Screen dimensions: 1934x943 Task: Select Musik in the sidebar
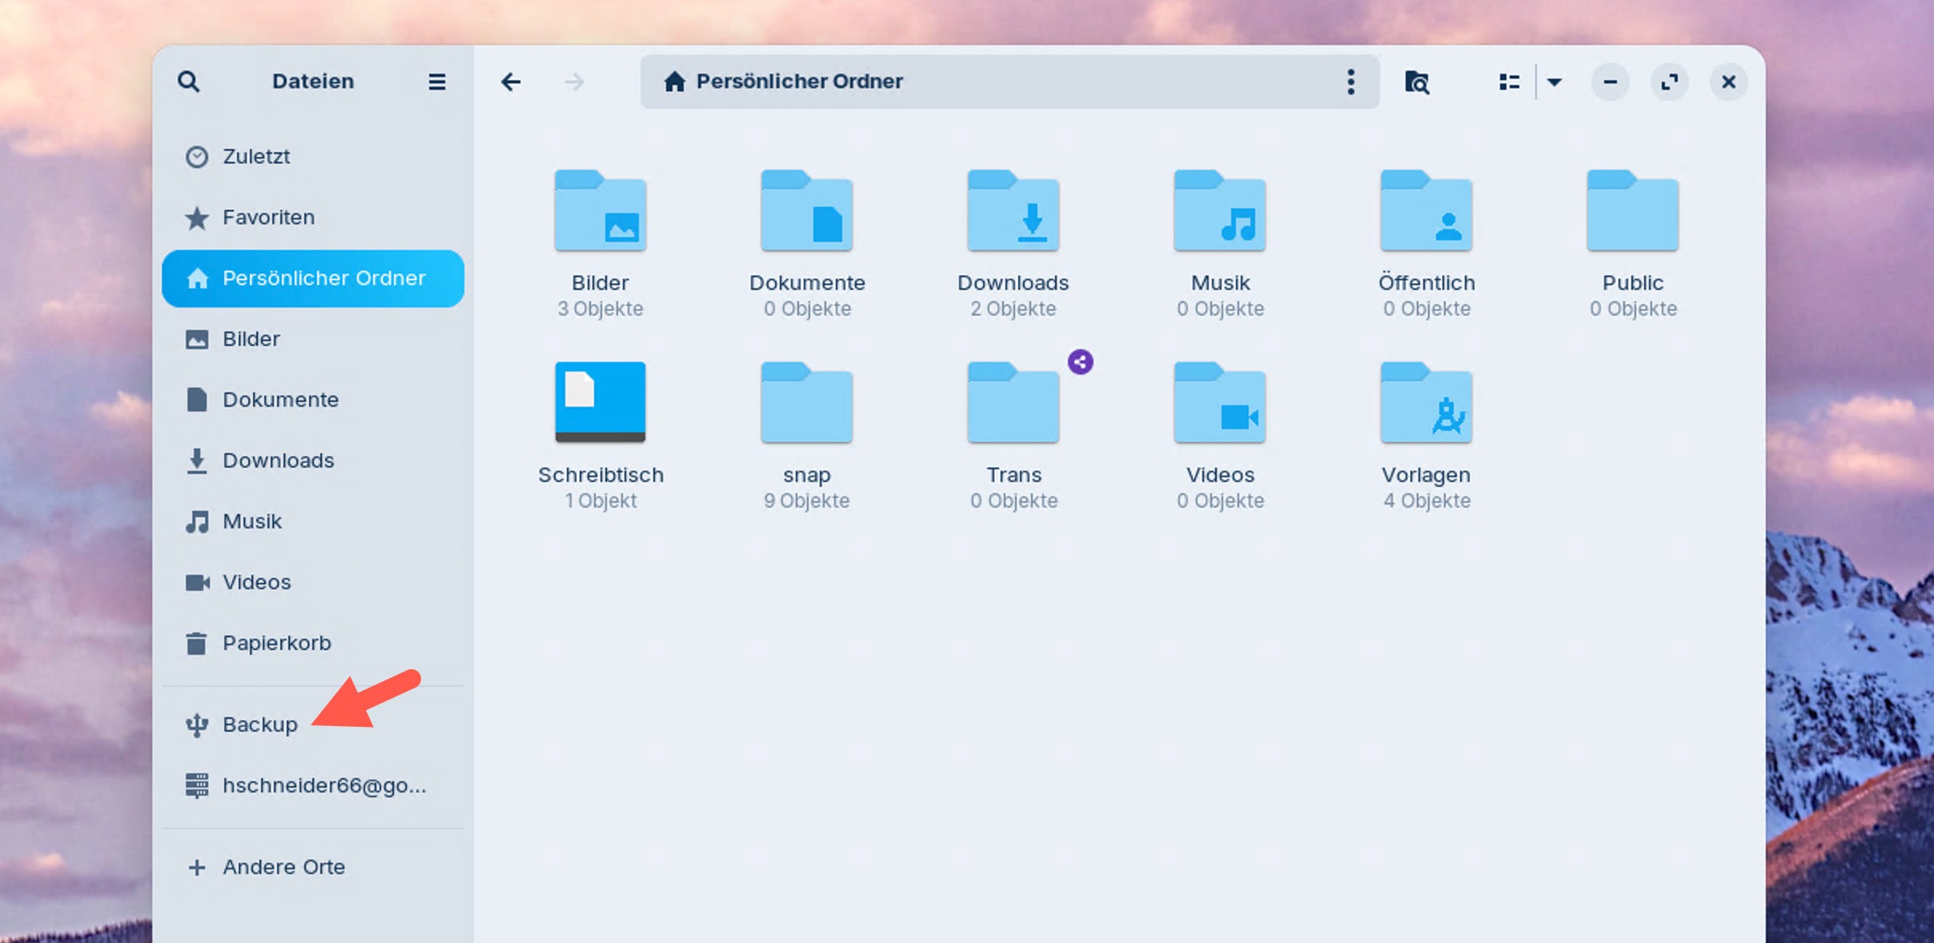click(x=252, y=522)
